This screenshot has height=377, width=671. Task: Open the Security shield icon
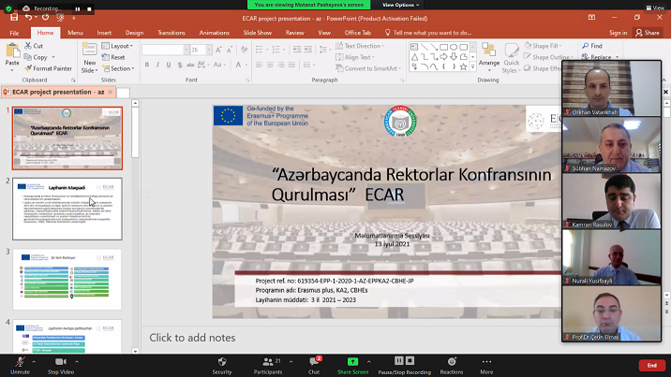click(x=221, y=361)
